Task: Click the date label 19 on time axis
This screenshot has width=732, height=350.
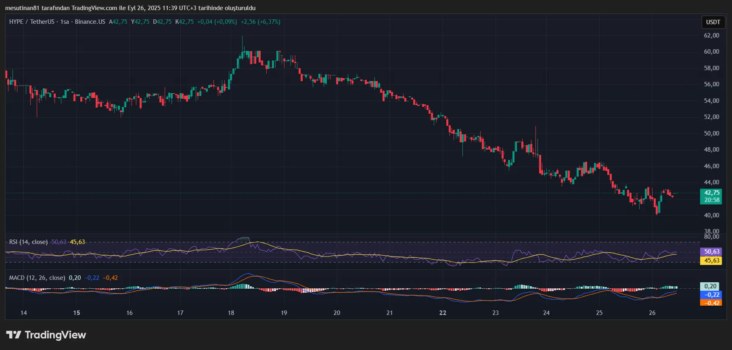Action: [x=284, y=313]
